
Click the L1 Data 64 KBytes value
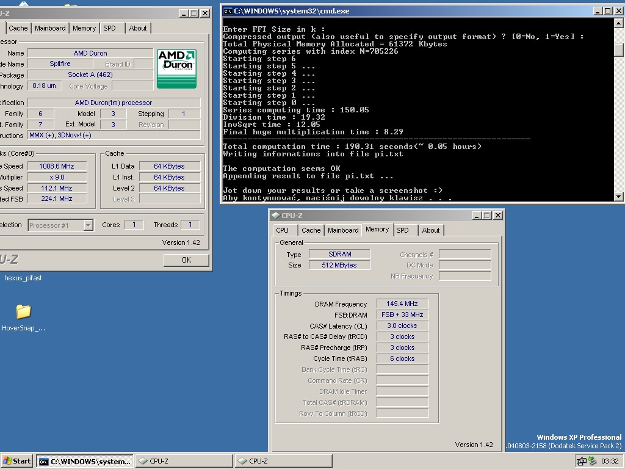click(x=170, y=166)
